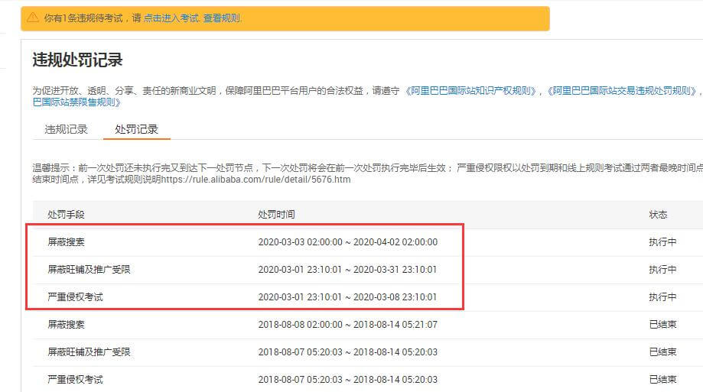Select 屏蔽旺铺及推广受限 row starting 2020-03-01
The width and height of the screenshot is (703, 392).
pyautogui.click(x=89, y=270)
